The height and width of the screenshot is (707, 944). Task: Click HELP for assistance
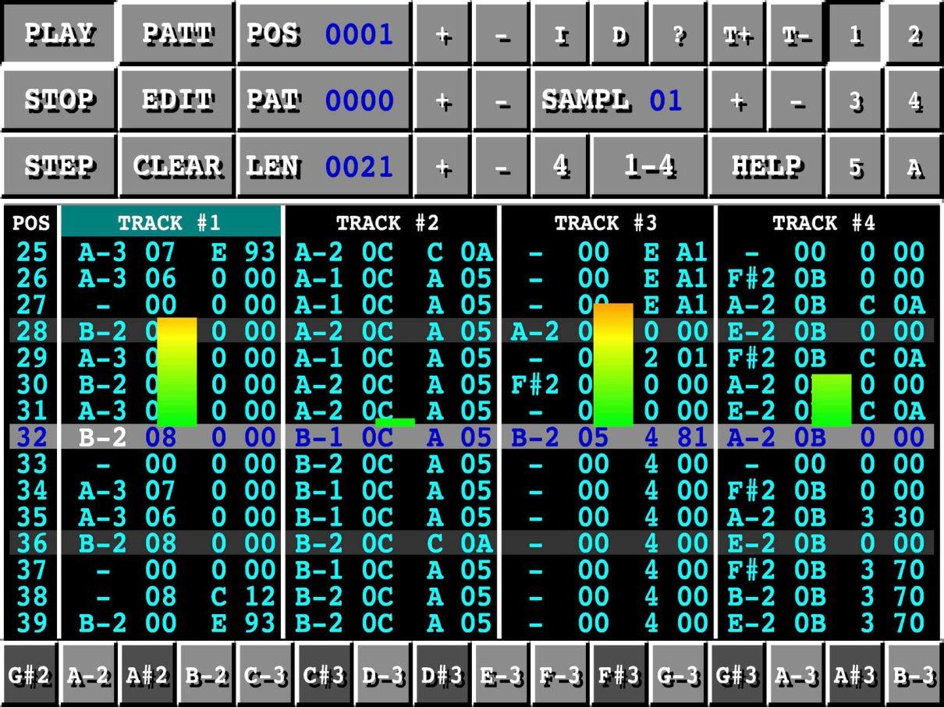click(766, 166)
